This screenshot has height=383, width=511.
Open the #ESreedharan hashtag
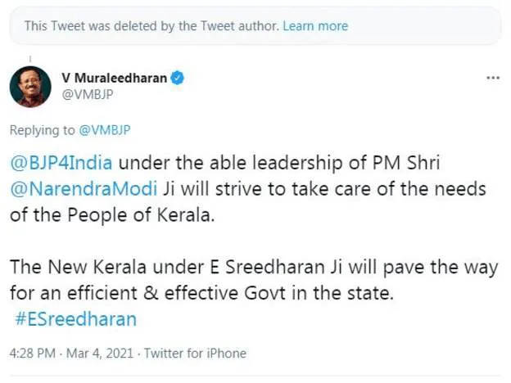75,318
